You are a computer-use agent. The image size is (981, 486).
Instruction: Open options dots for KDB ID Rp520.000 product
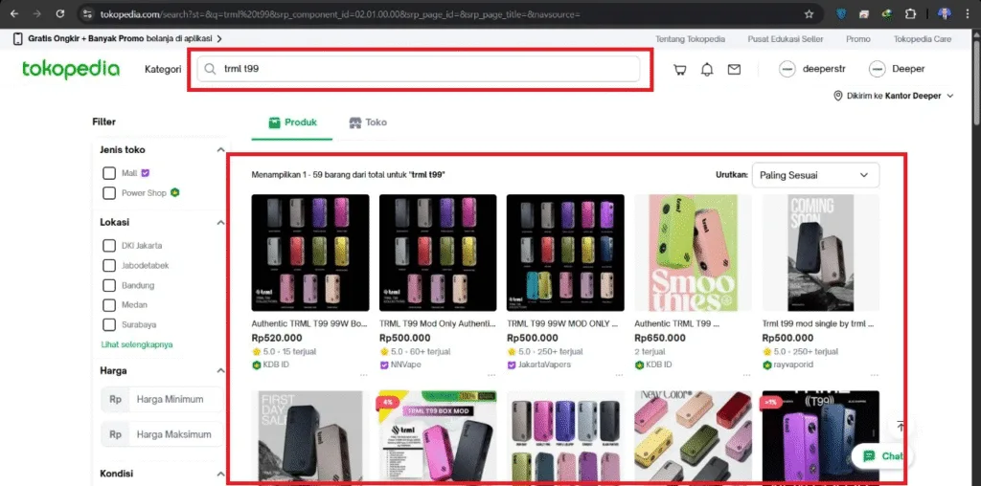363,375
